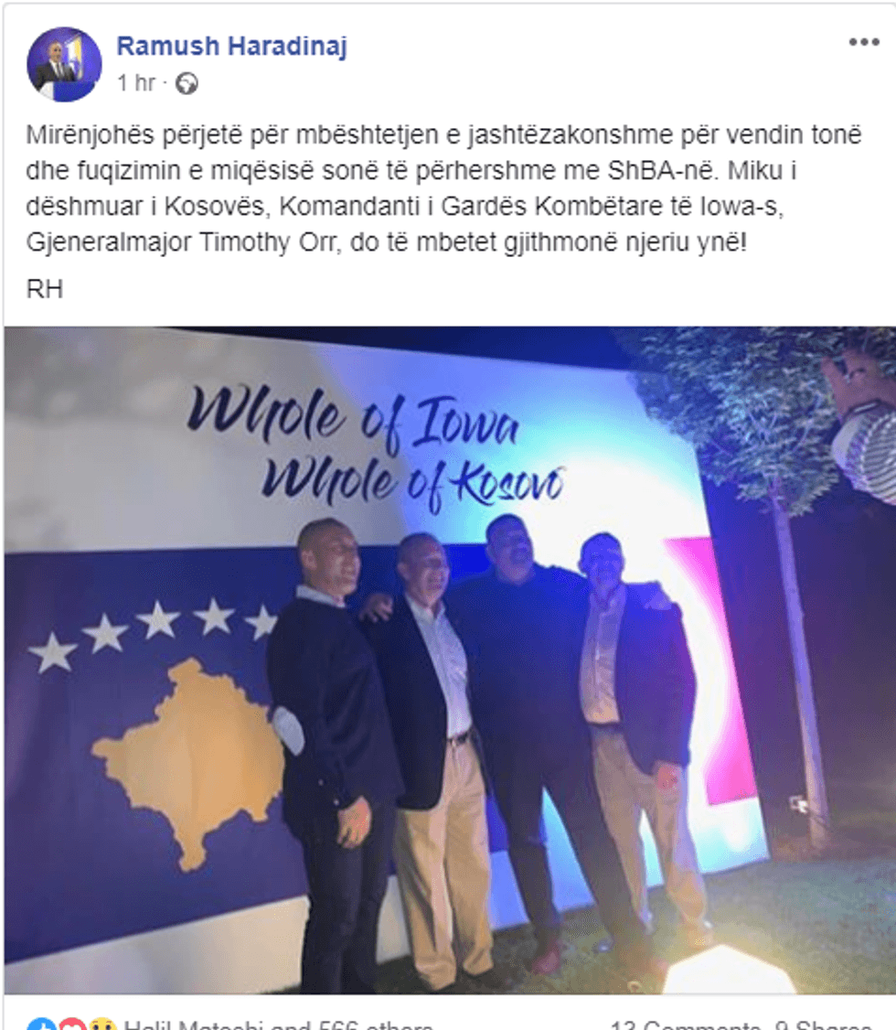
Task: Open the 13 Comments link
Action: [686, 1025]
